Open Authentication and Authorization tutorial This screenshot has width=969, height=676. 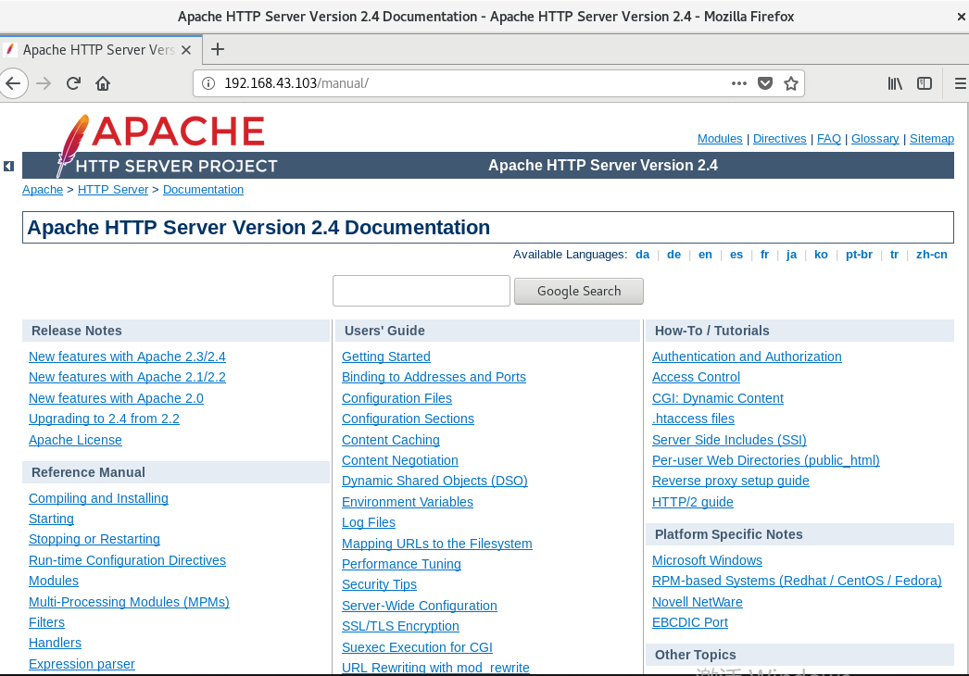747,357
